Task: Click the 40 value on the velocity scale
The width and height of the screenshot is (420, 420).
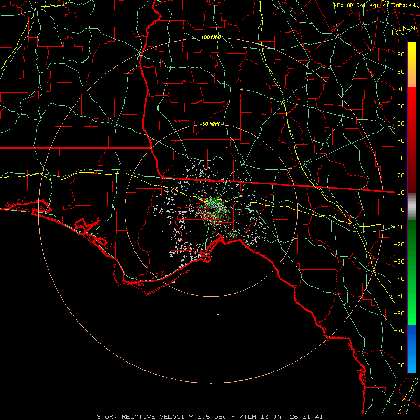Action: point(401,140)
